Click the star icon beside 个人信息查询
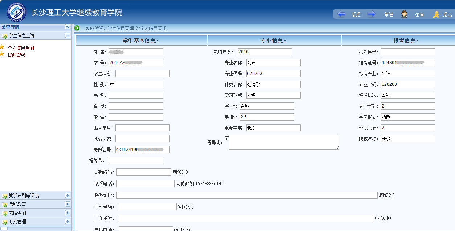Screen dimensions: 455x231 pos(2,47)
